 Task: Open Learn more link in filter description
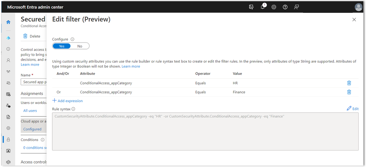pos(131,66)
